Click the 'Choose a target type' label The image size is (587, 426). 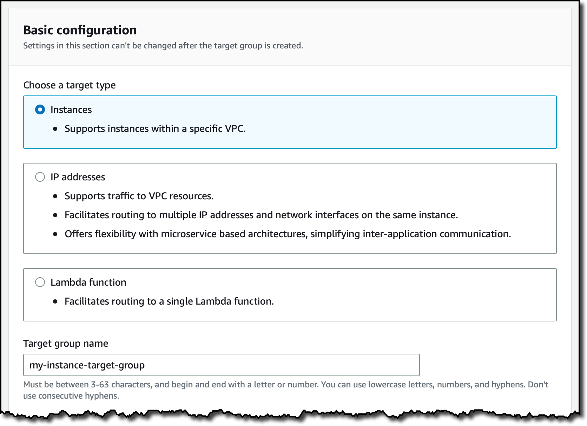tap(70, 85)
